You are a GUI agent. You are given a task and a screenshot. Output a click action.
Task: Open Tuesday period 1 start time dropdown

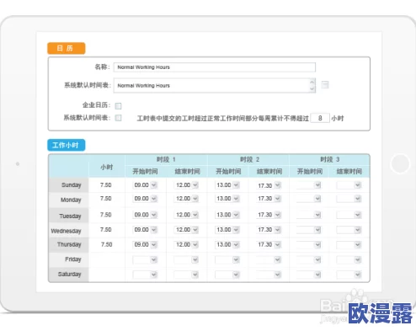[145, 215]
